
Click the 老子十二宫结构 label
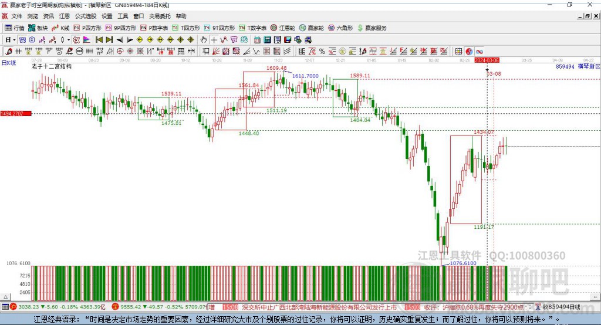52,66
